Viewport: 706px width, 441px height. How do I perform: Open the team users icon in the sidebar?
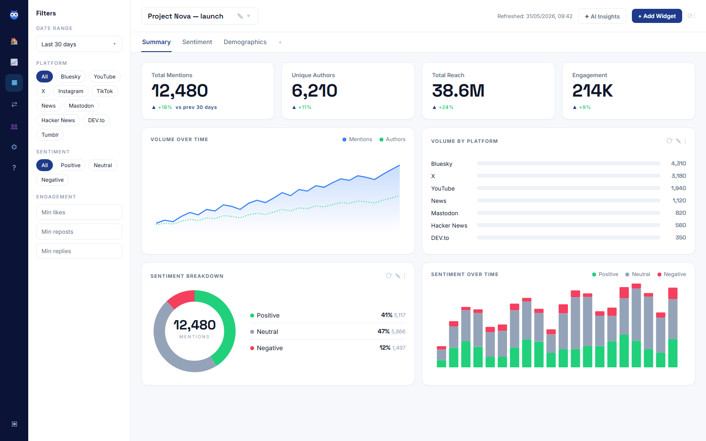pos(14,127)
